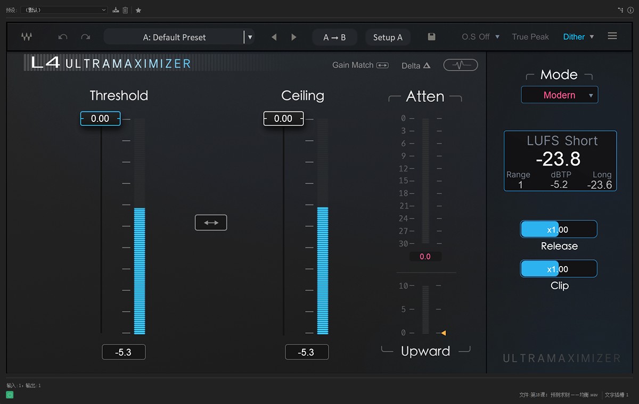Open the Dither options dropdown
Viewport: 639px width, 404px height.
578,37
